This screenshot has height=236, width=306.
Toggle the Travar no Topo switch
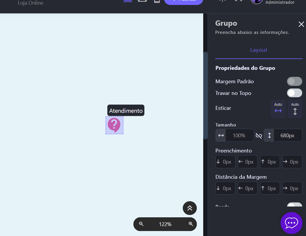[x=294, y=93]
